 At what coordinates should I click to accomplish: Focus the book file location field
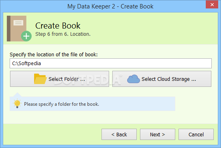[x=111, y=63]
